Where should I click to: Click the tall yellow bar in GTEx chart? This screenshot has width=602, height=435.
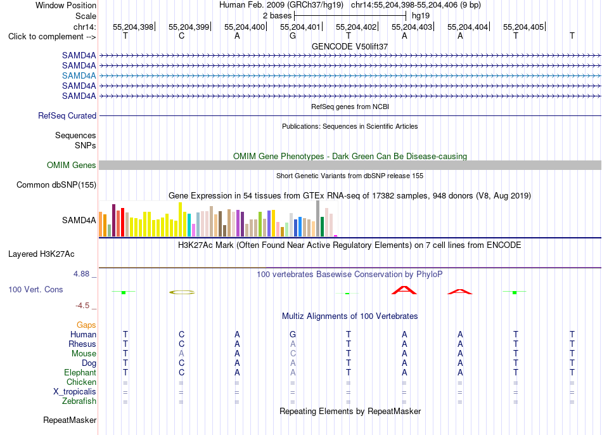(x=180, y=219)
